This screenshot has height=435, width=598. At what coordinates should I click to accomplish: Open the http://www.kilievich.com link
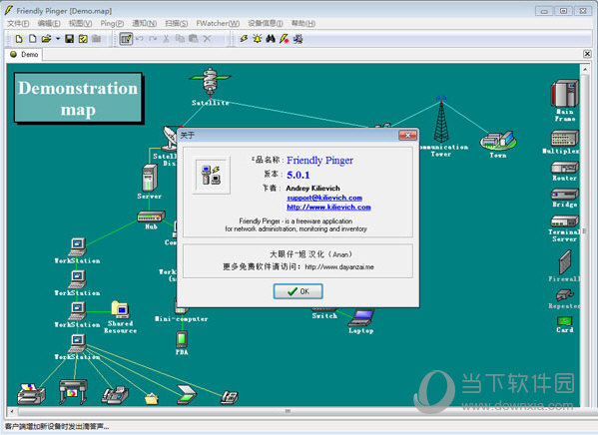tap(328, 207)
